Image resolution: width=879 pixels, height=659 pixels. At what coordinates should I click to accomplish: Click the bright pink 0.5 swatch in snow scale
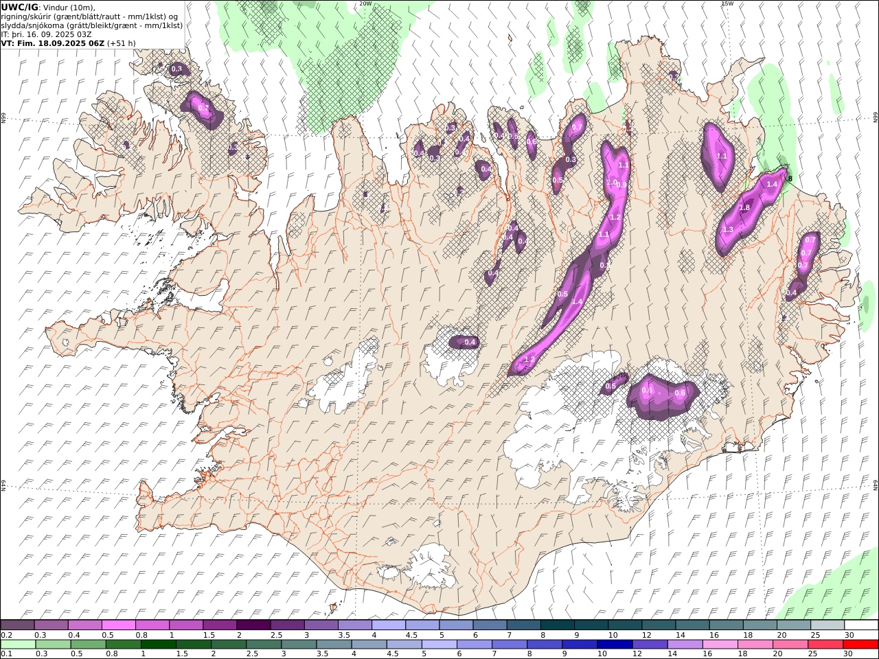coord(119,625)
